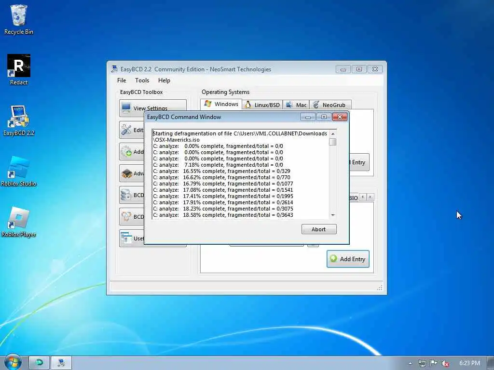
Task: Click scroll up arrow in command output
Action: [333, 134]
